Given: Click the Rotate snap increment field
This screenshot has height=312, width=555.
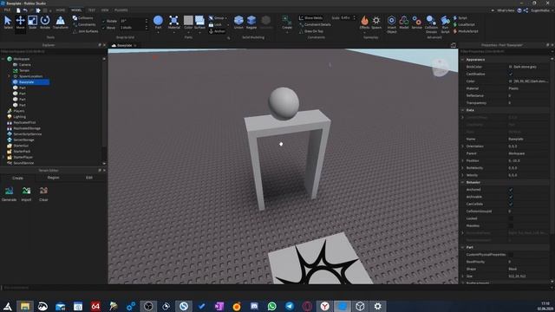Looking at the screenshot, I should 132,21.
